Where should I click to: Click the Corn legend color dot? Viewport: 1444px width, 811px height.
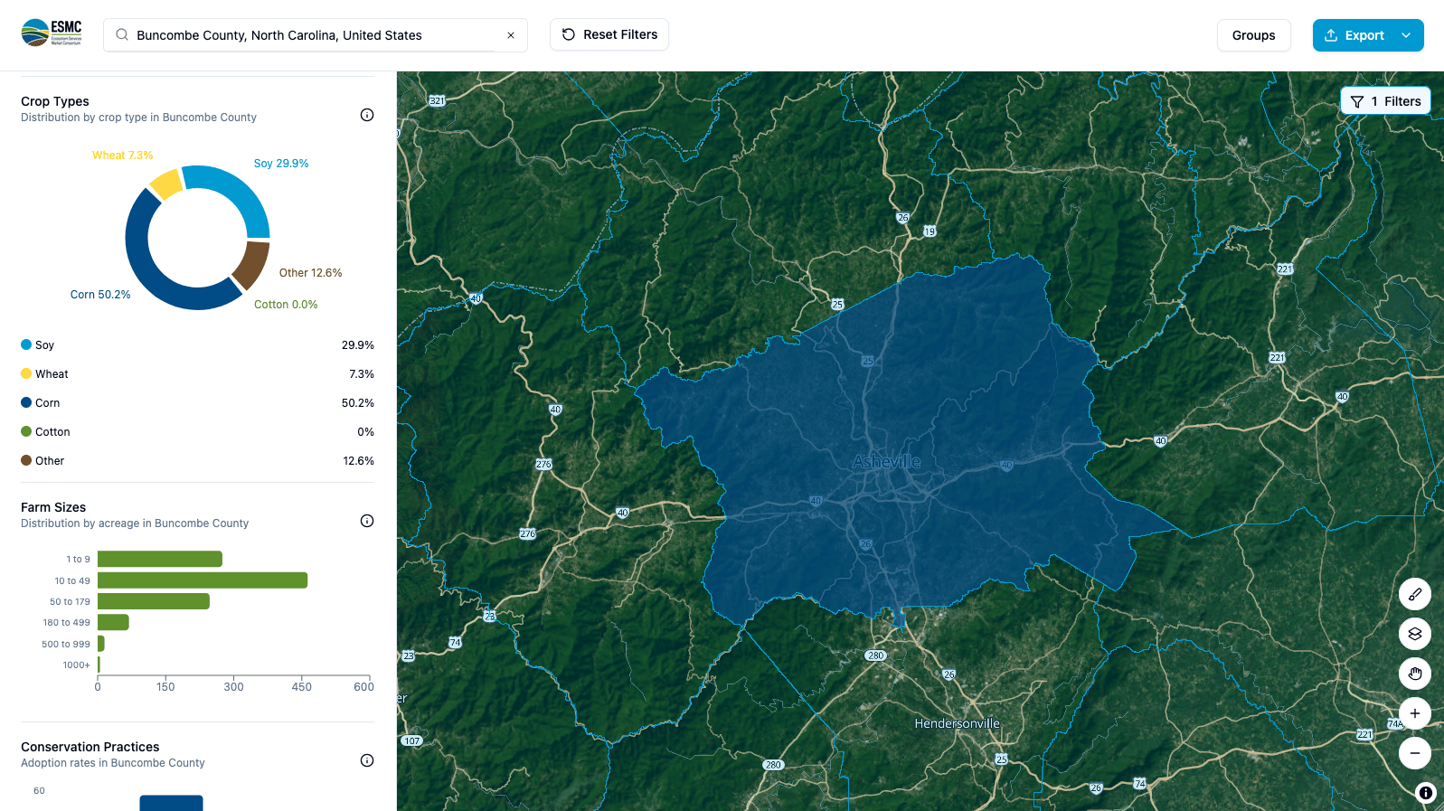click(x=26, y=402)
